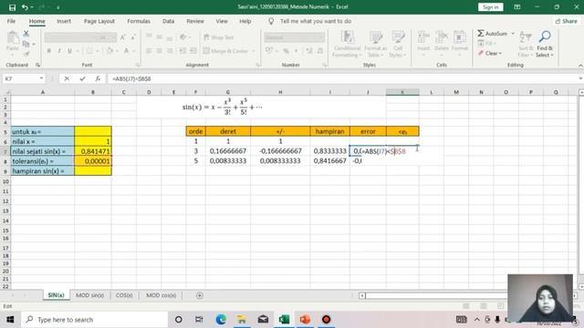This screenshot has height=328, width=584.
Task: Click the Orientation icon
Action: 182,37
